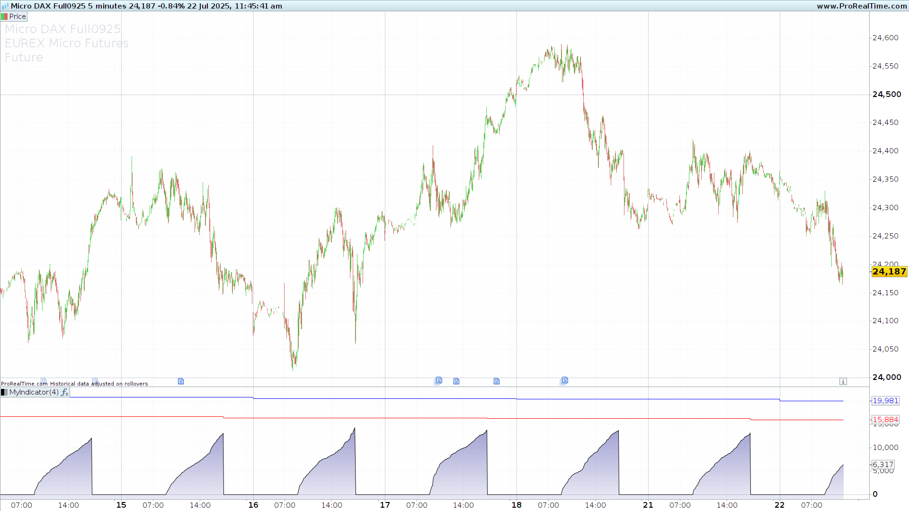Open www.ProRealTime.com link in title bar
The image size is (909, 511).
coord(862,6)
